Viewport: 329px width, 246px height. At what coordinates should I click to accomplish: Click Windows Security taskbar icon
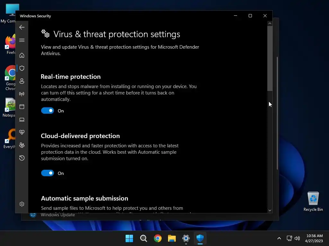[x=200, y=238]
